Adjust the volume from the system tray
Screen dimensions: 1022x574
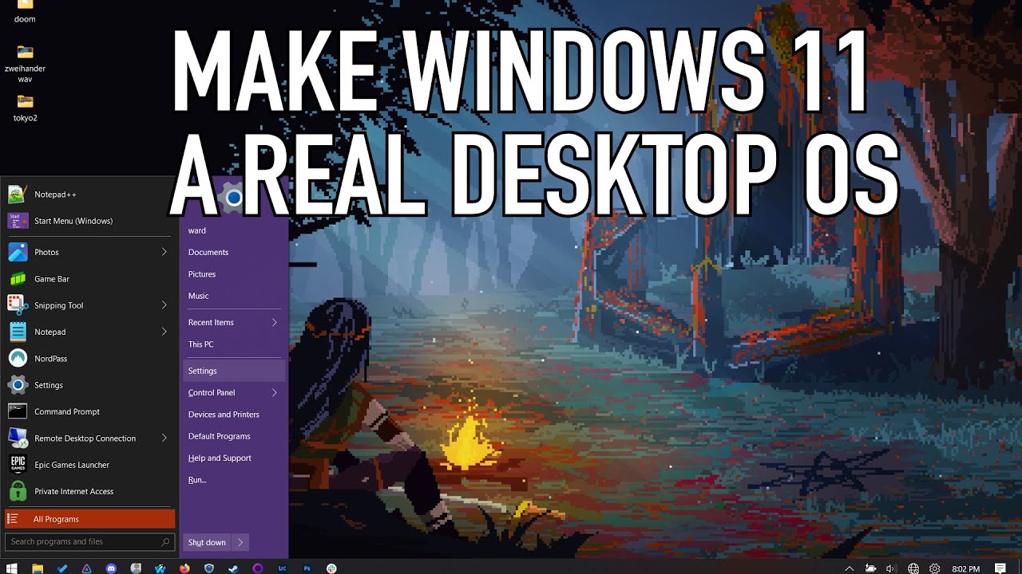(x=890, y=568)
